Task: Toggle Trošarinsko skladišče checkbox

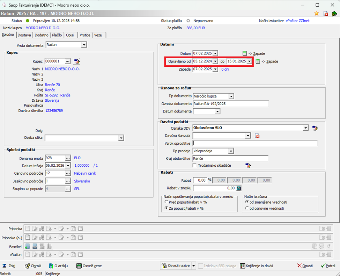Action: click(194, 166)
